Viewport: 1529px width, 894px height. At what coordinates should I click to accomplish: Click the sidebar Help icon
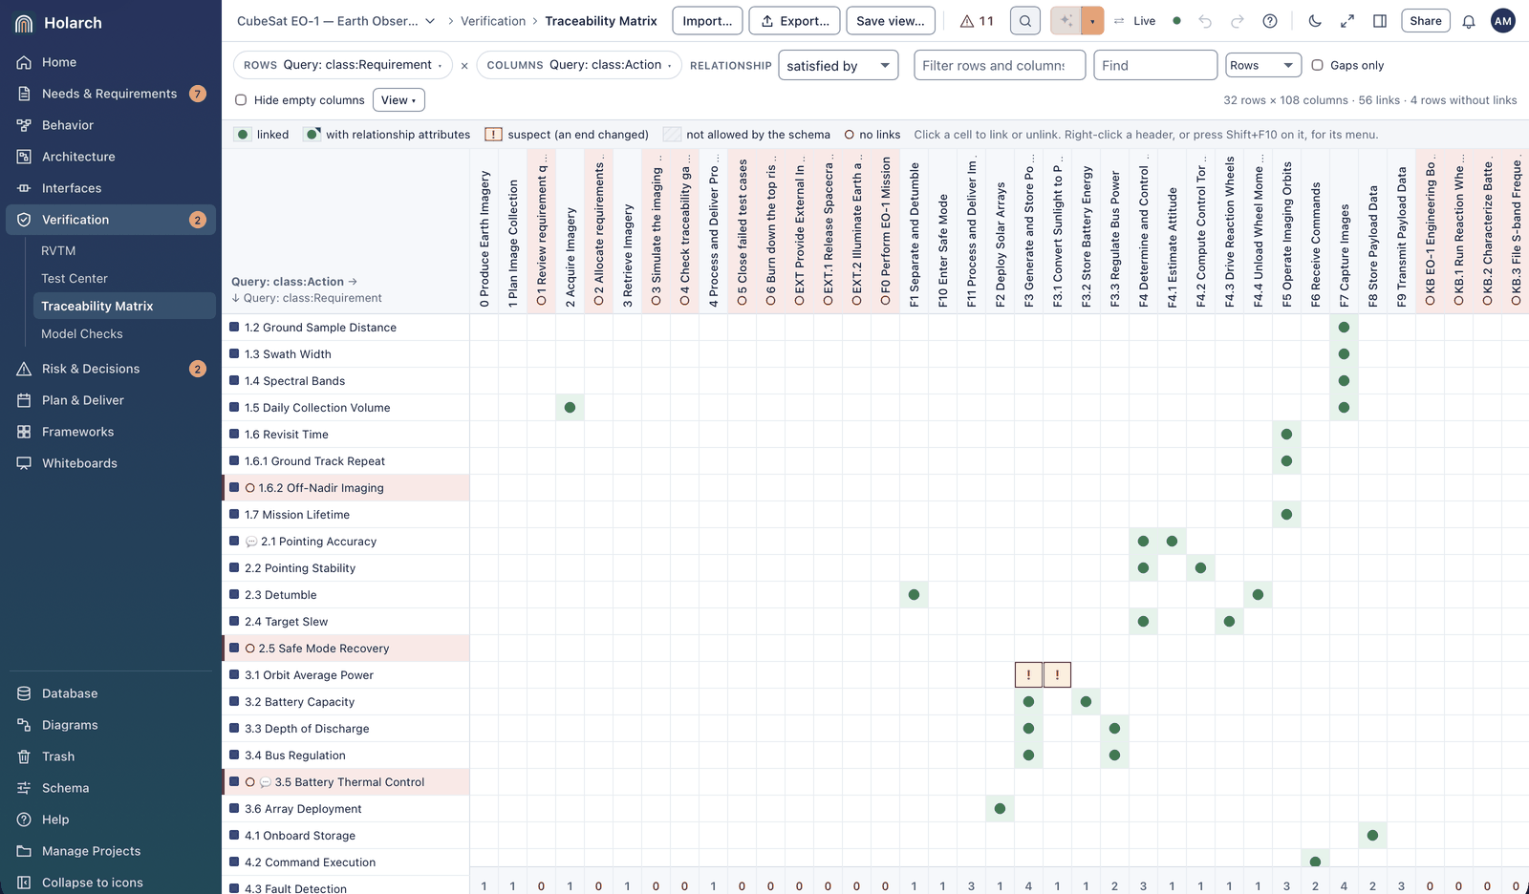[24, 819]
